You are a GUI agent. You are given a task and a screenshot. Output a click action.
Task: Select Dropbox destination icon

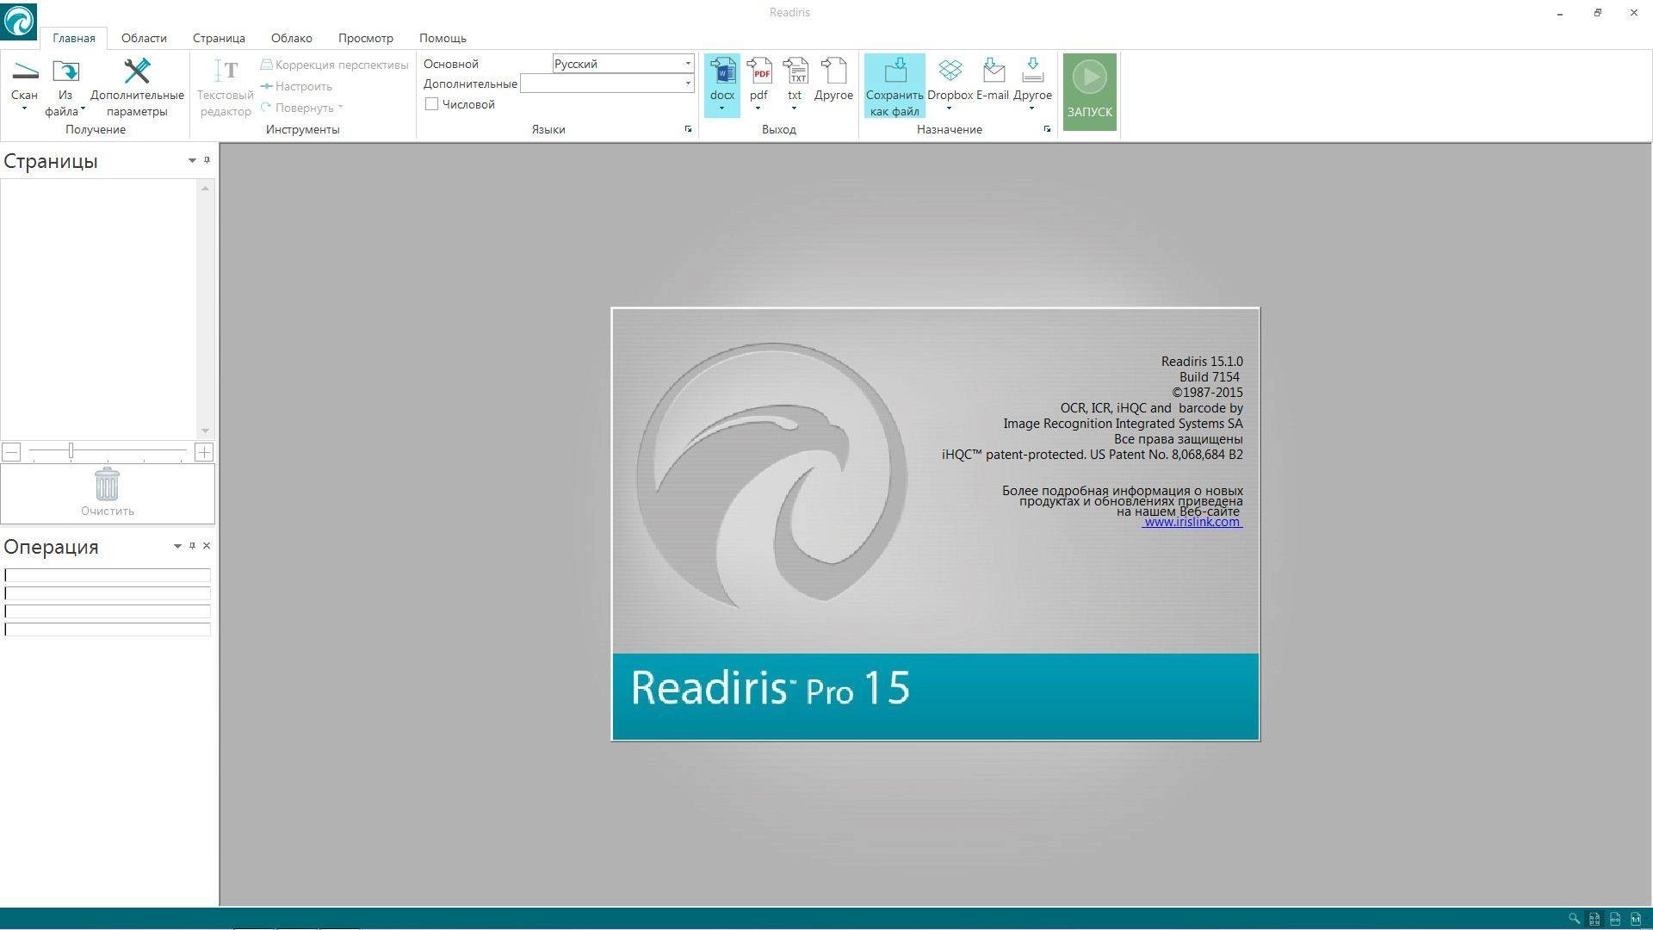tap(950, 71)
